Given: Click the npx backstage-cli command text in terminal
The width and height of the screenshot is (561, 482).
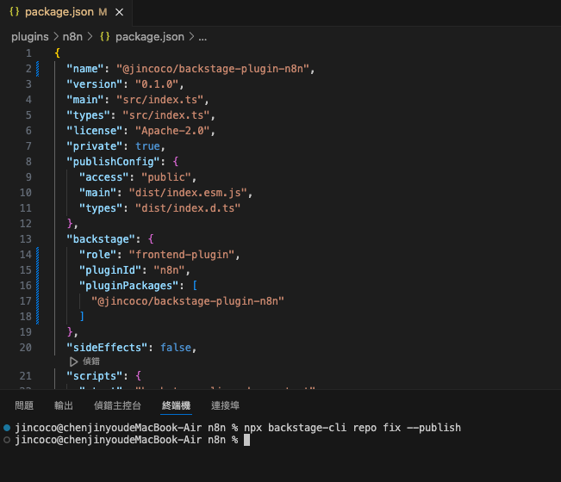Looking at the screenshot, I should (352, 428).
